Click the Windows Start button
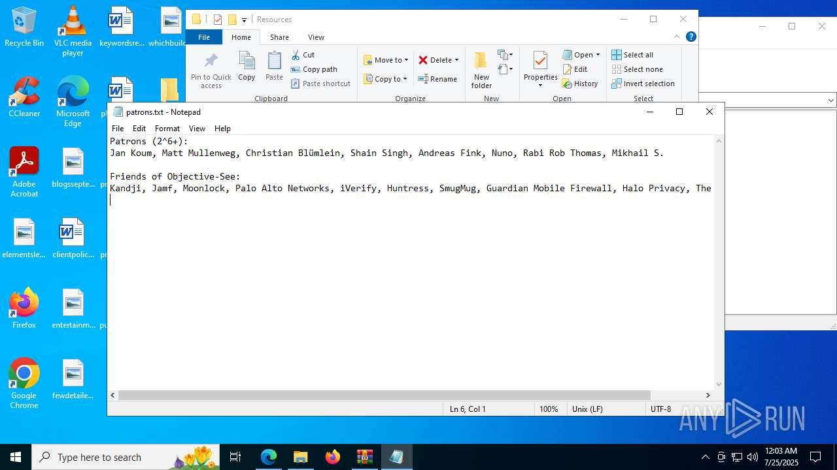This screenshot has height=470, width=837. pos(16,457)
